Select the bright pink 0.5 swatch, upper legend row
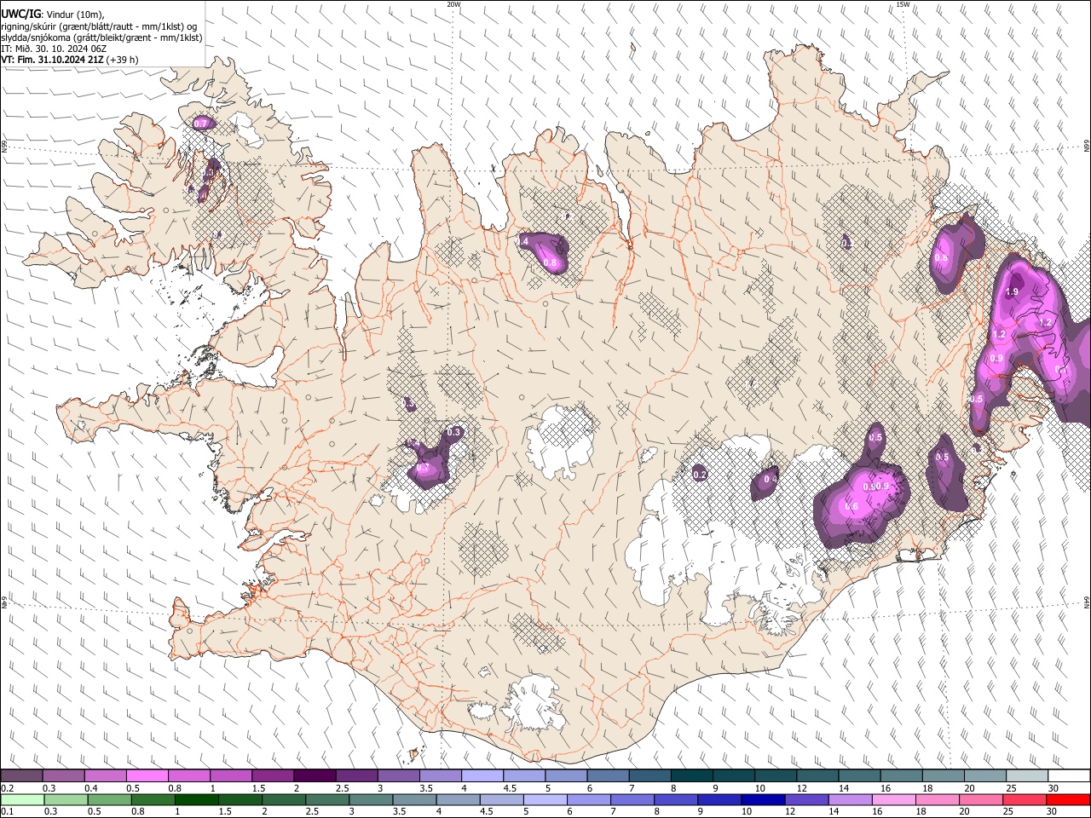This screenshot has width=1091, height=818. [x=147, y=775]
